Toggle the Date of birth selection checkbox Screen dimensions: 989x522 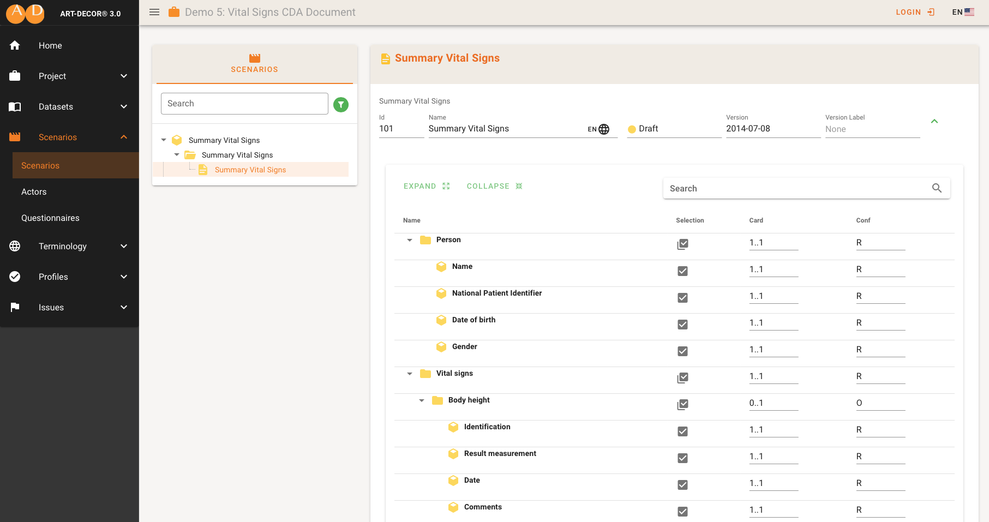[682, 325]
